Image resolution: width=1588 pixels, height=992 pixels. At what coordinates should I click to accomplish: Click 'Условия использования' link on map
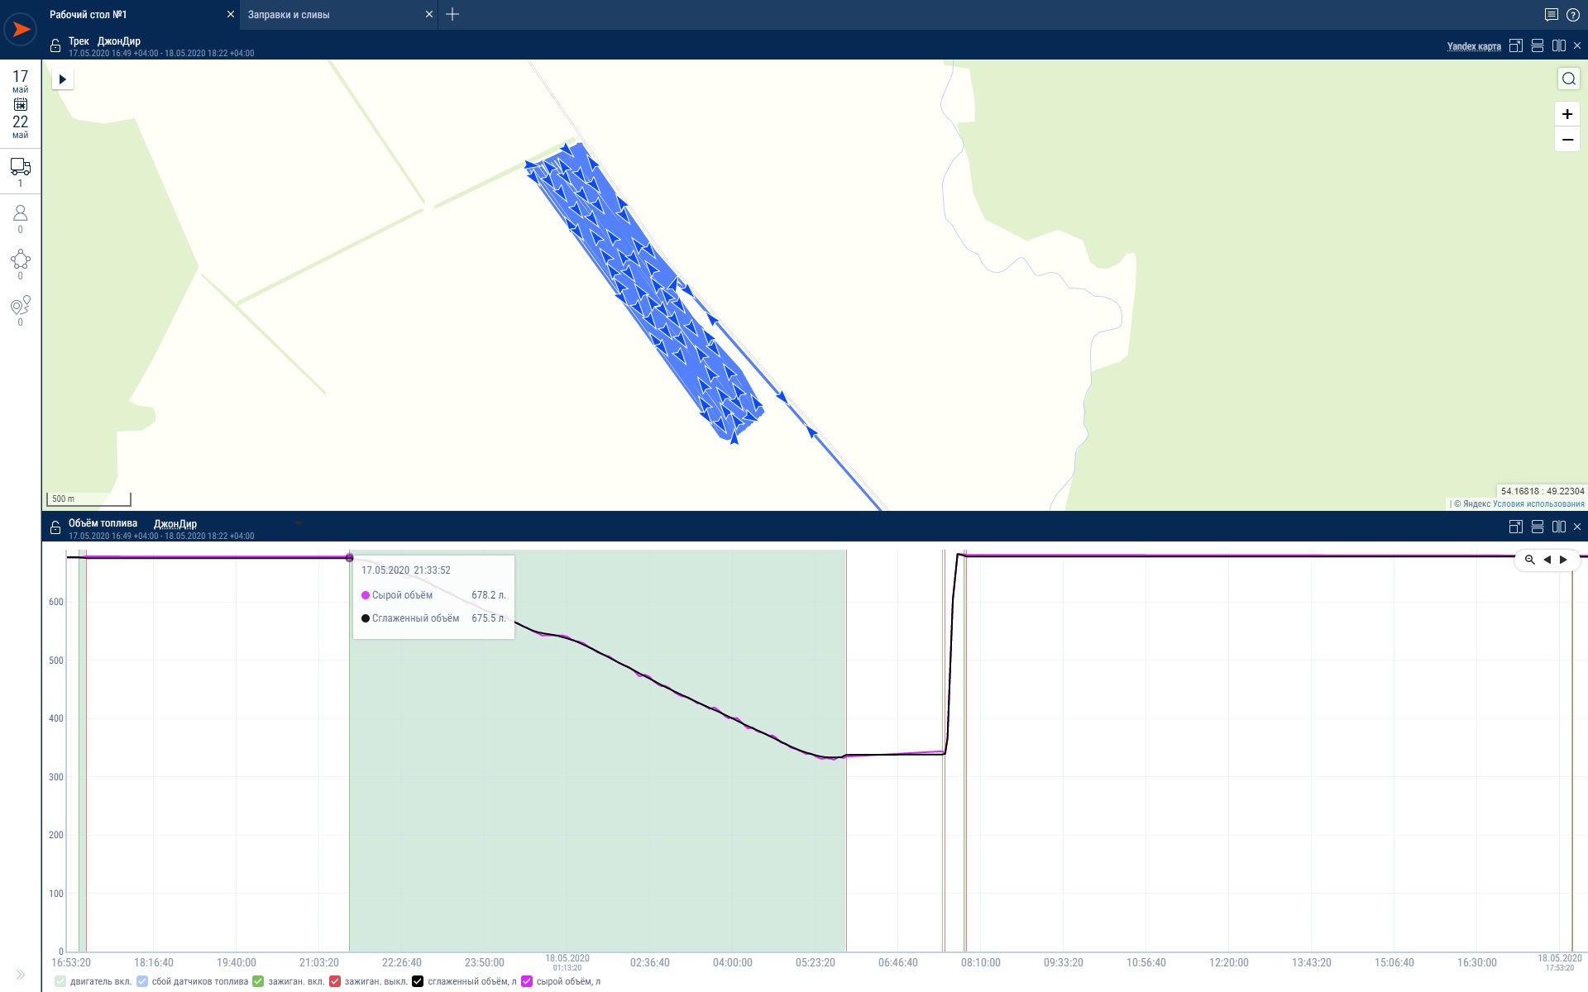tap(1538, 503)
